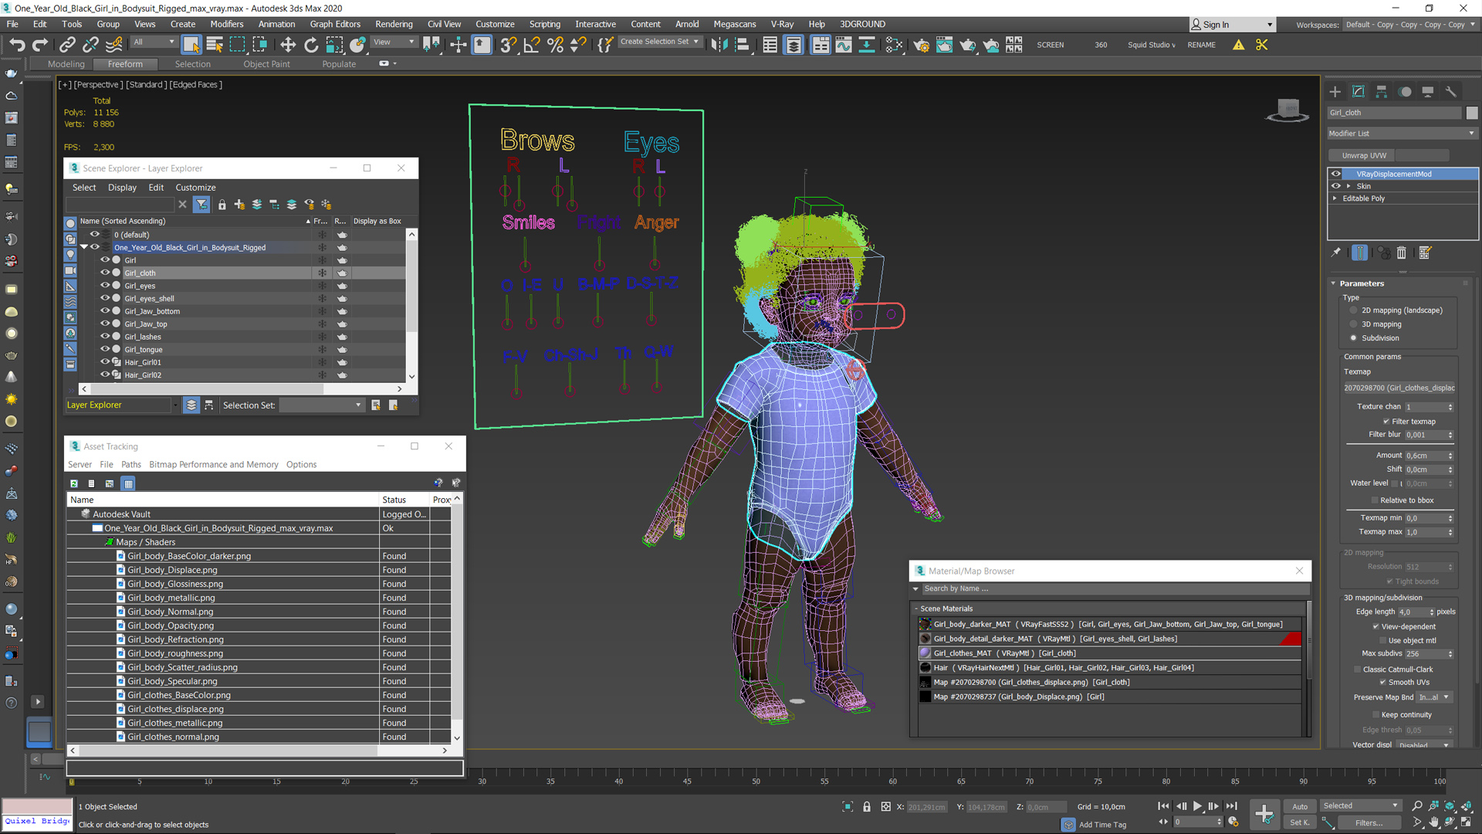Image resolution: width=1482 pixels, height=834 pixels.
Task: Click the Mirror tool icon
Action: 719,45
